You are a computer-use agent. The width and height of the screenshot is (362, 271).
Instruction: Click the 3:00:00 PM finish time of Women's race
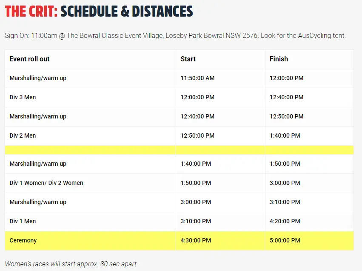(285, 183)
